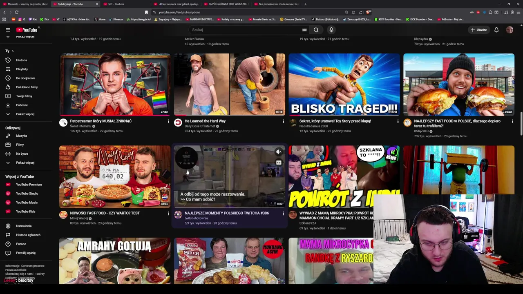Open twitchshotownia channel name
This screenshot has width=523, height=294.
click(x=196, y=218)
